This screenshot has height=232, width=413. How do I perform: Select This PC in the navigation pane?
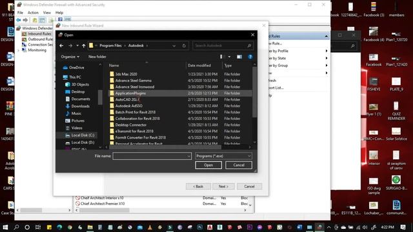(x=72, y=77)
